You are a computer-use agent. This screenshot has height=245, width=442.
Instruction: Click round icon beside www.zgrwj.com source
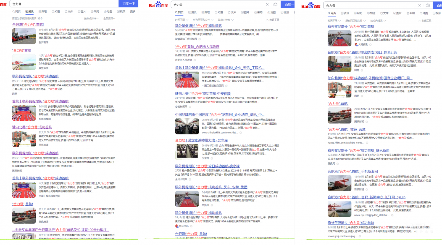click(x=360, y=236)
